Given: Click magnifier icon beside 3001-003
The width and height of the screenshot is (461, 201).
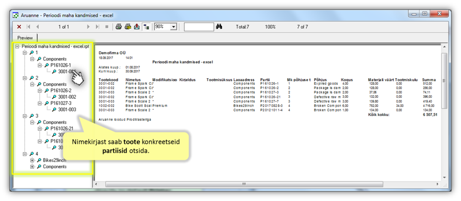Looking at the screenshot, I should pos(54,110).
